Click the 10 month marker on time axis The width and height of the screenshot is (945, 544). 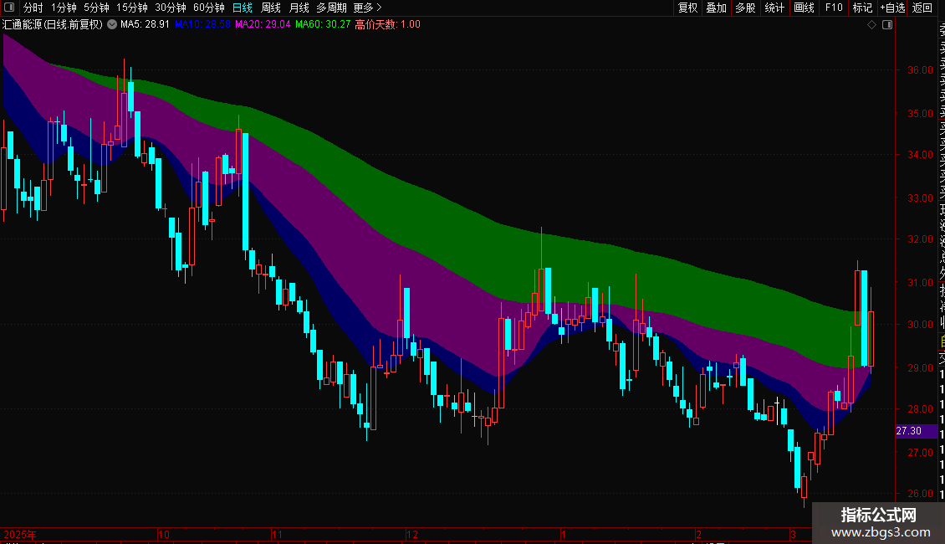tap(163, 534)
